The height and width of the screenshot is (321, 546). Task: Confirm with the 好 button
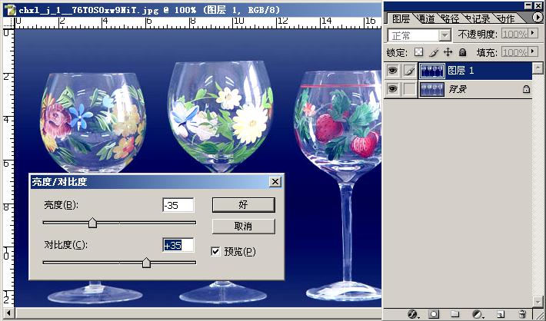pyautogui.click(x=244, y=205)
